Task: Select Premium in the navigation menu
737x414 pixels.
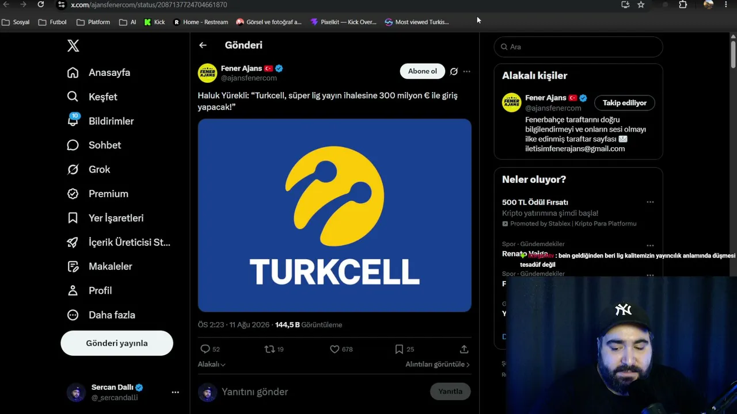Action: point(108,194)
